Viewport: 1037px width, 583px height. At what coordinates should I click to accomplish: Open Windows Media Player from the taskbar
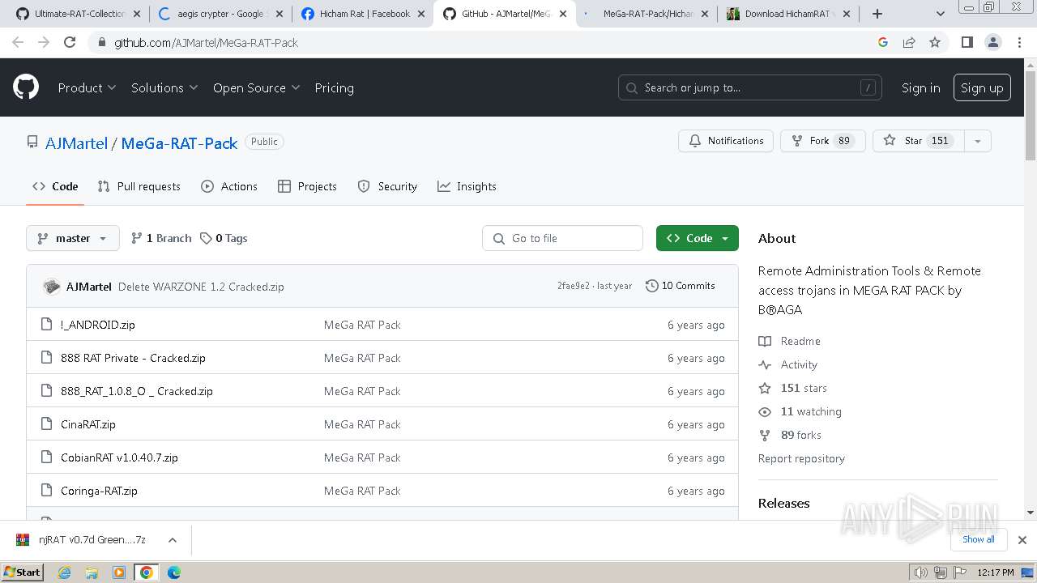click(119, 572)
